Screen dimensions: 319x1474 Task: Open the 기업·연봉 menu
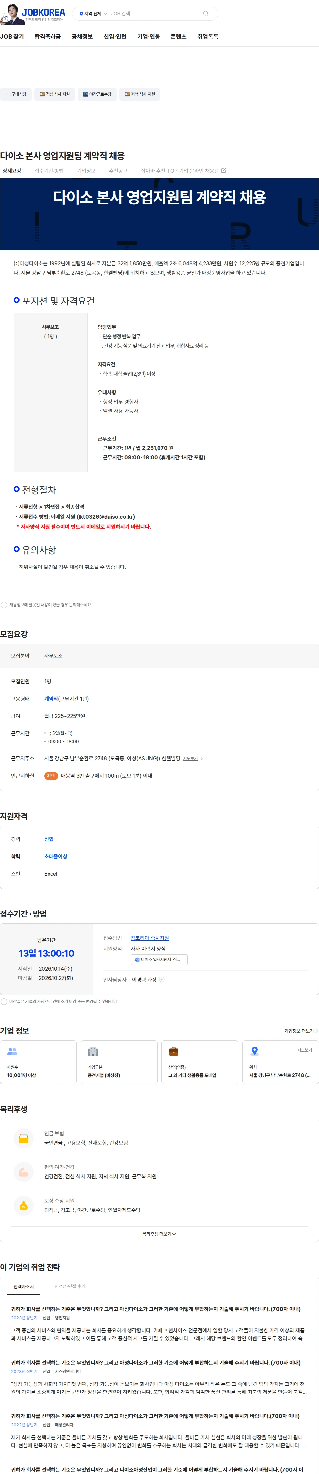[149, 37]
